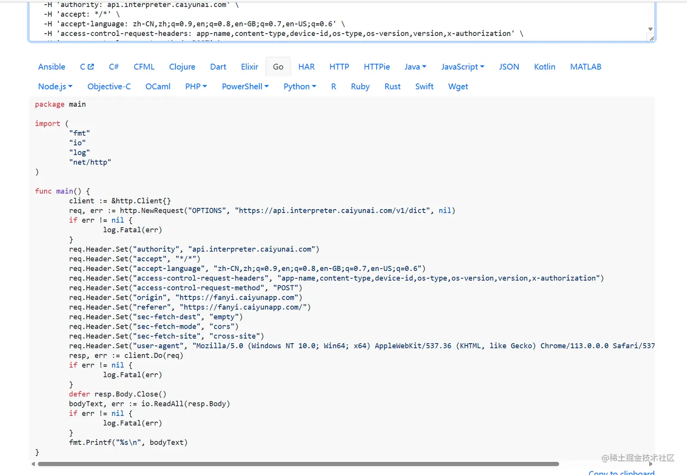Click the "sec-fetch-site" cross-site line

[166, 336]
